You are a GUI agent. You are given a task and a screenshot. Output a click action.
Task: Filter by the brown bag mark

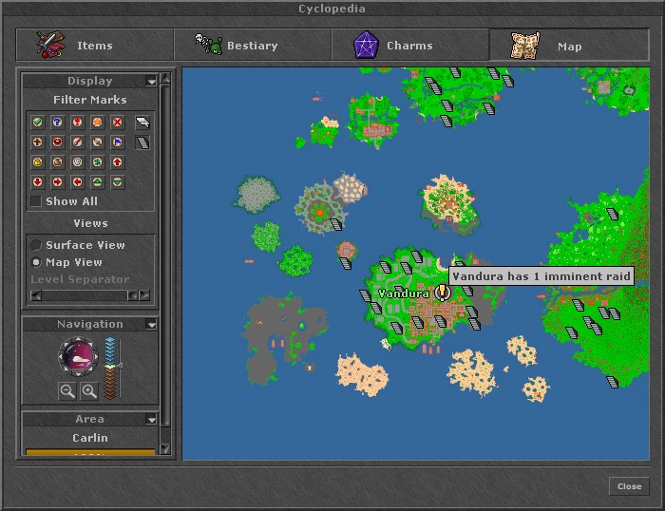[57, 162]
